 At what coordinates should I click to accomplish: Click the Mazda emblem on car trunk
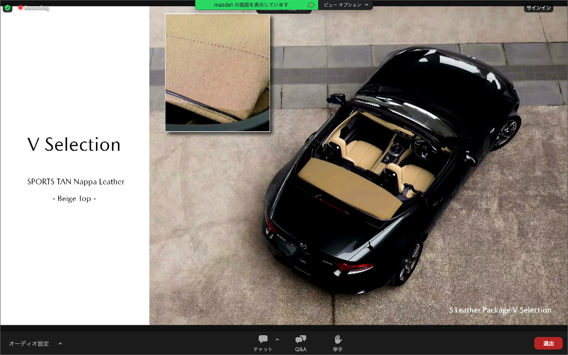(x=304, y=246)
